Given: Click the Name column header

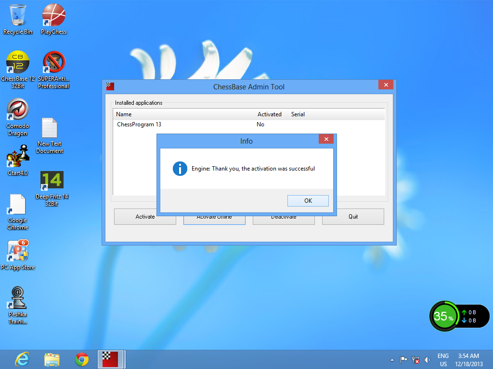Looking at the screenshot, I should tap(124, 114).
